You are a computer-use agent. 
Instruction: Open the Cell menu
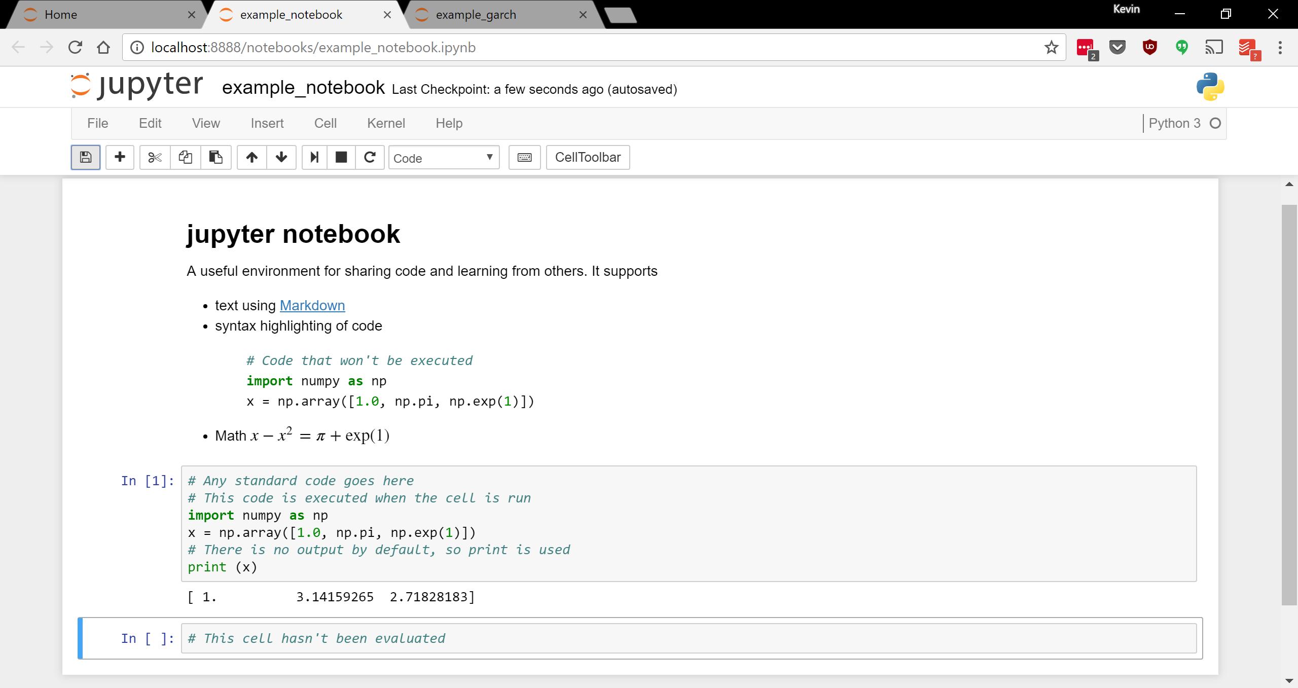point(325,123)
